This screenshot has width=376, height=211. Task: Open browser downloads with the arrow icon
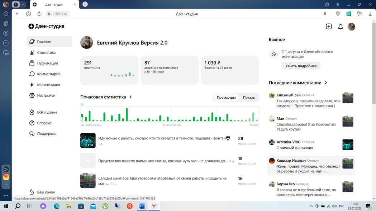[x=370, y=14]
